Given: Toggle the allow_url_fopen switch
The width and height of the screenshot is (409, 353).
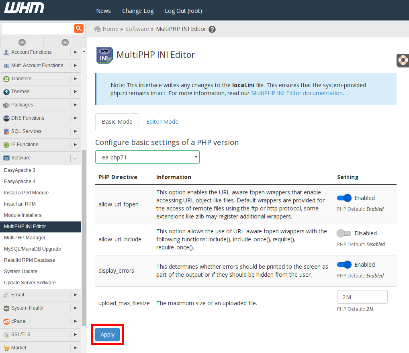Looking at the screenshot, I should 344,198.
